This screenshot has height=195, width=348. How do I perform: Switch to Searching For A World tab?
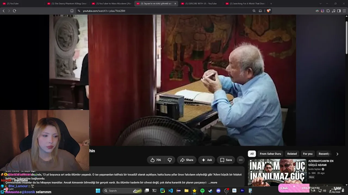[x=245, y=4]
